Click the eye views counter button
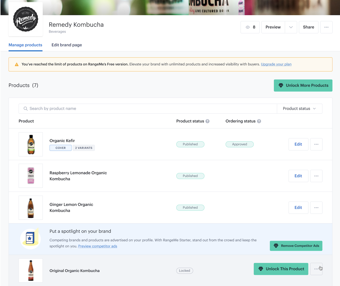 pos(250,27)
